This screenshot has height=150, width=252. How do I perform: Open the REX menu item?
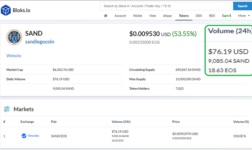click(x=212, y=16)
